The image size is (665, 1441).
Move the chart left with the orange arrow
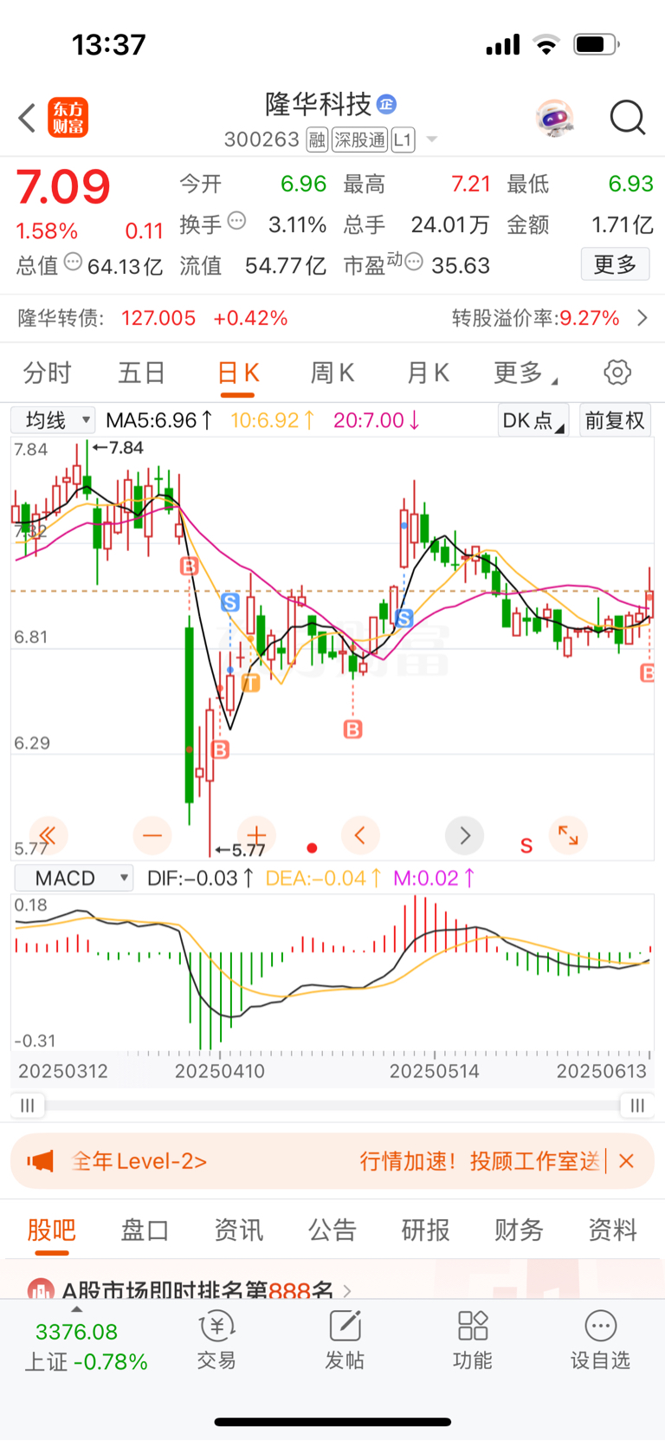[x=360, y=835]
